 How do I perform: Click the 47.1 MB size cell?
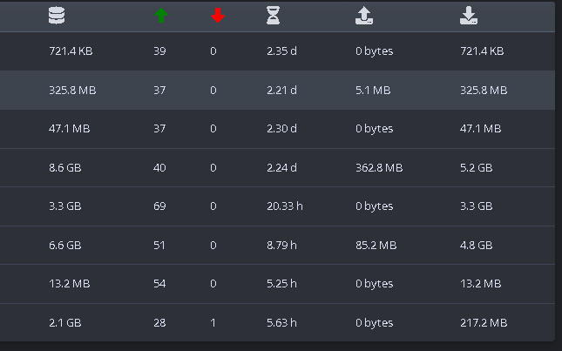69,129
